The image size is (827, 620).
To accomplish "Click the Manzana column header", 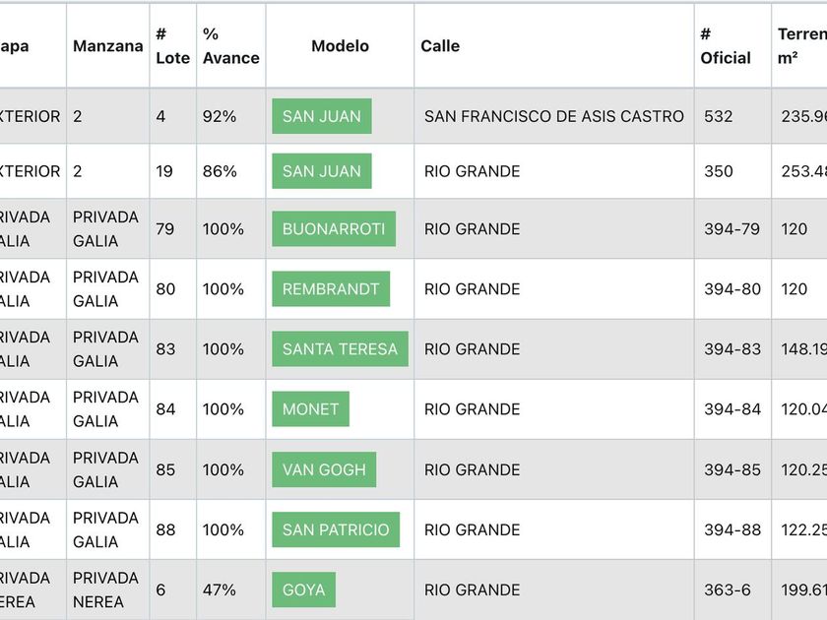I will click(x=108, y=46).
